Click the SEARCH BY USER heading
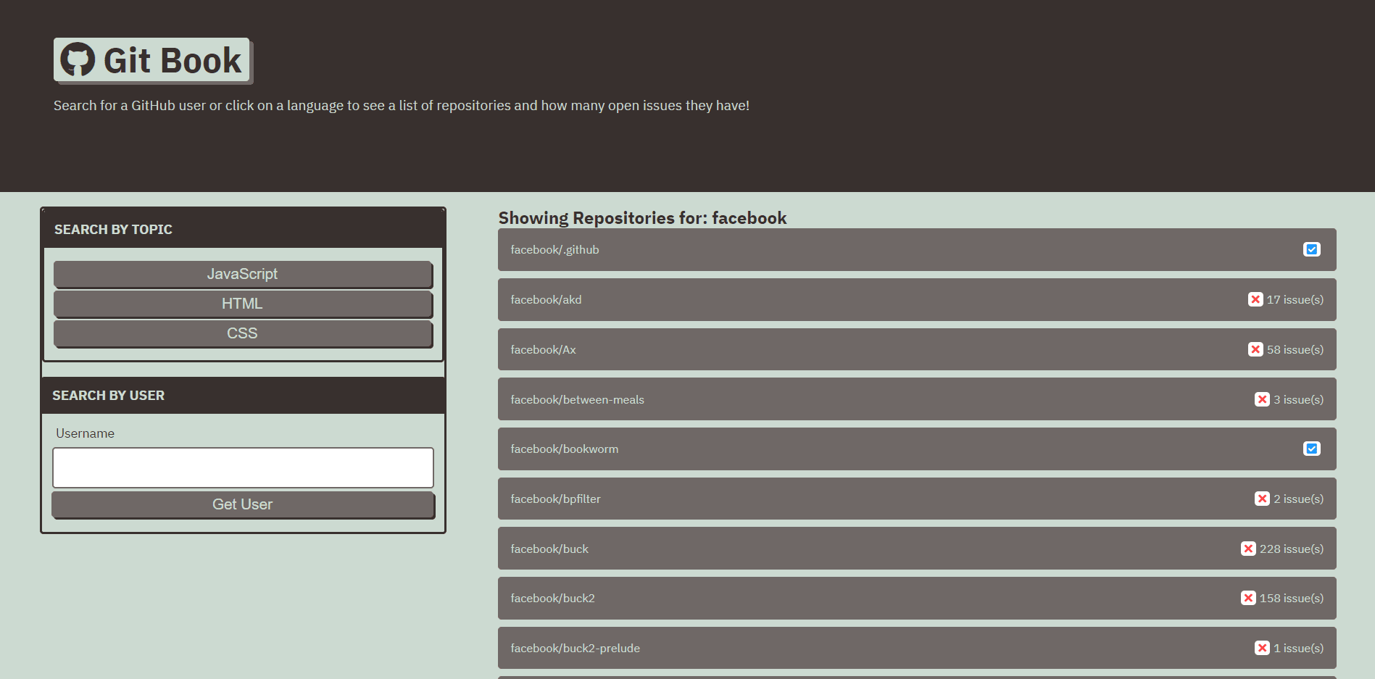1375x679 pixels. pyautogui.click(x=109, y=396)
